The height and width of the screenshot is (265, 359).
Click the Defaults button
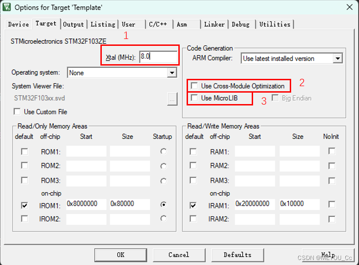pyautogui.click(x=237, y=255)
